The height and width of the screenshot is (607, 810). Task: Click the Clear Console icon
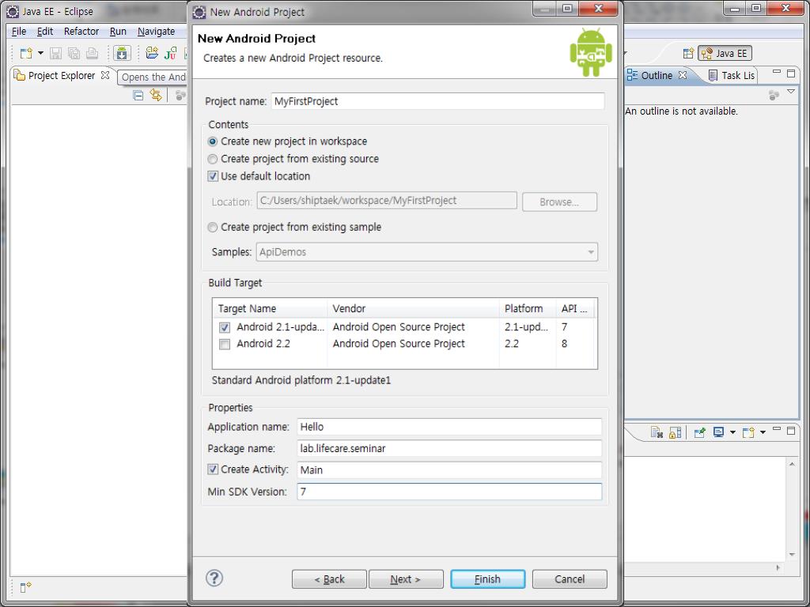click(657, 432)
